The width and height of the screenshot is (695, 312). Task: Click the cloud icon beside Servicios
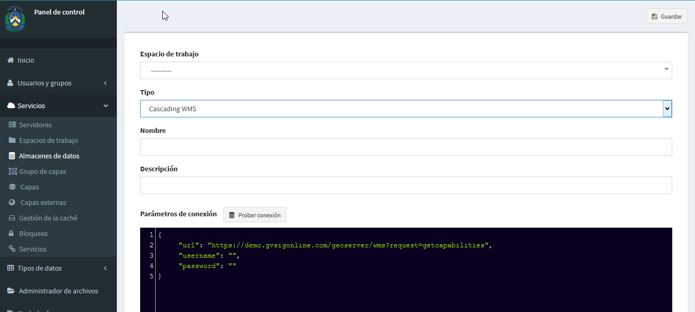click(x=11, y=106)
